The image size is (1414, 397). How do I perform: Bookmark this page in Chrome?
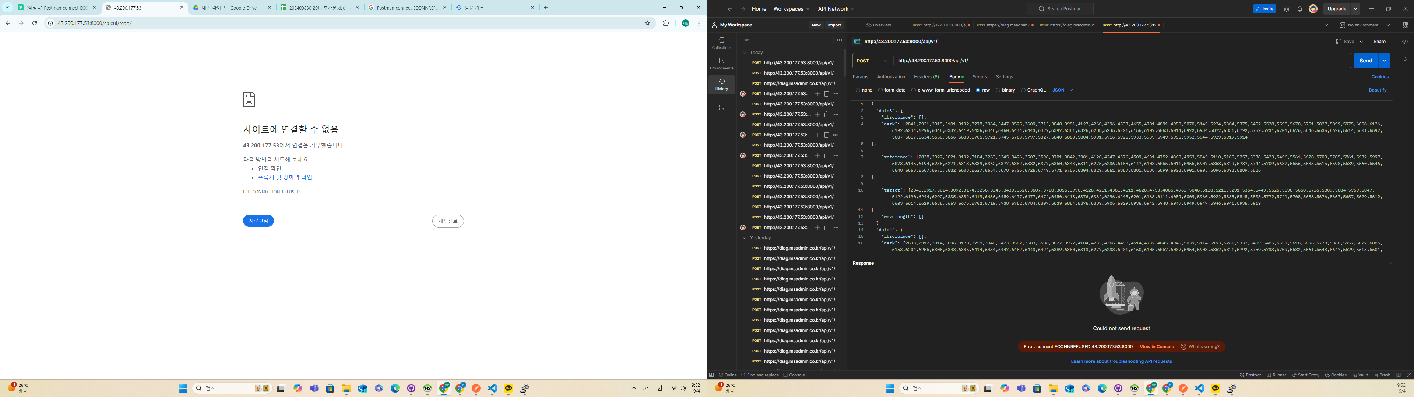point(647,23)
